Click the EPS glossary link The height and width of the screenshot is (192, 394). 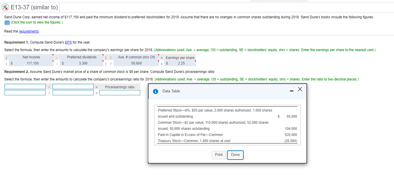click(x=68, y=42)
